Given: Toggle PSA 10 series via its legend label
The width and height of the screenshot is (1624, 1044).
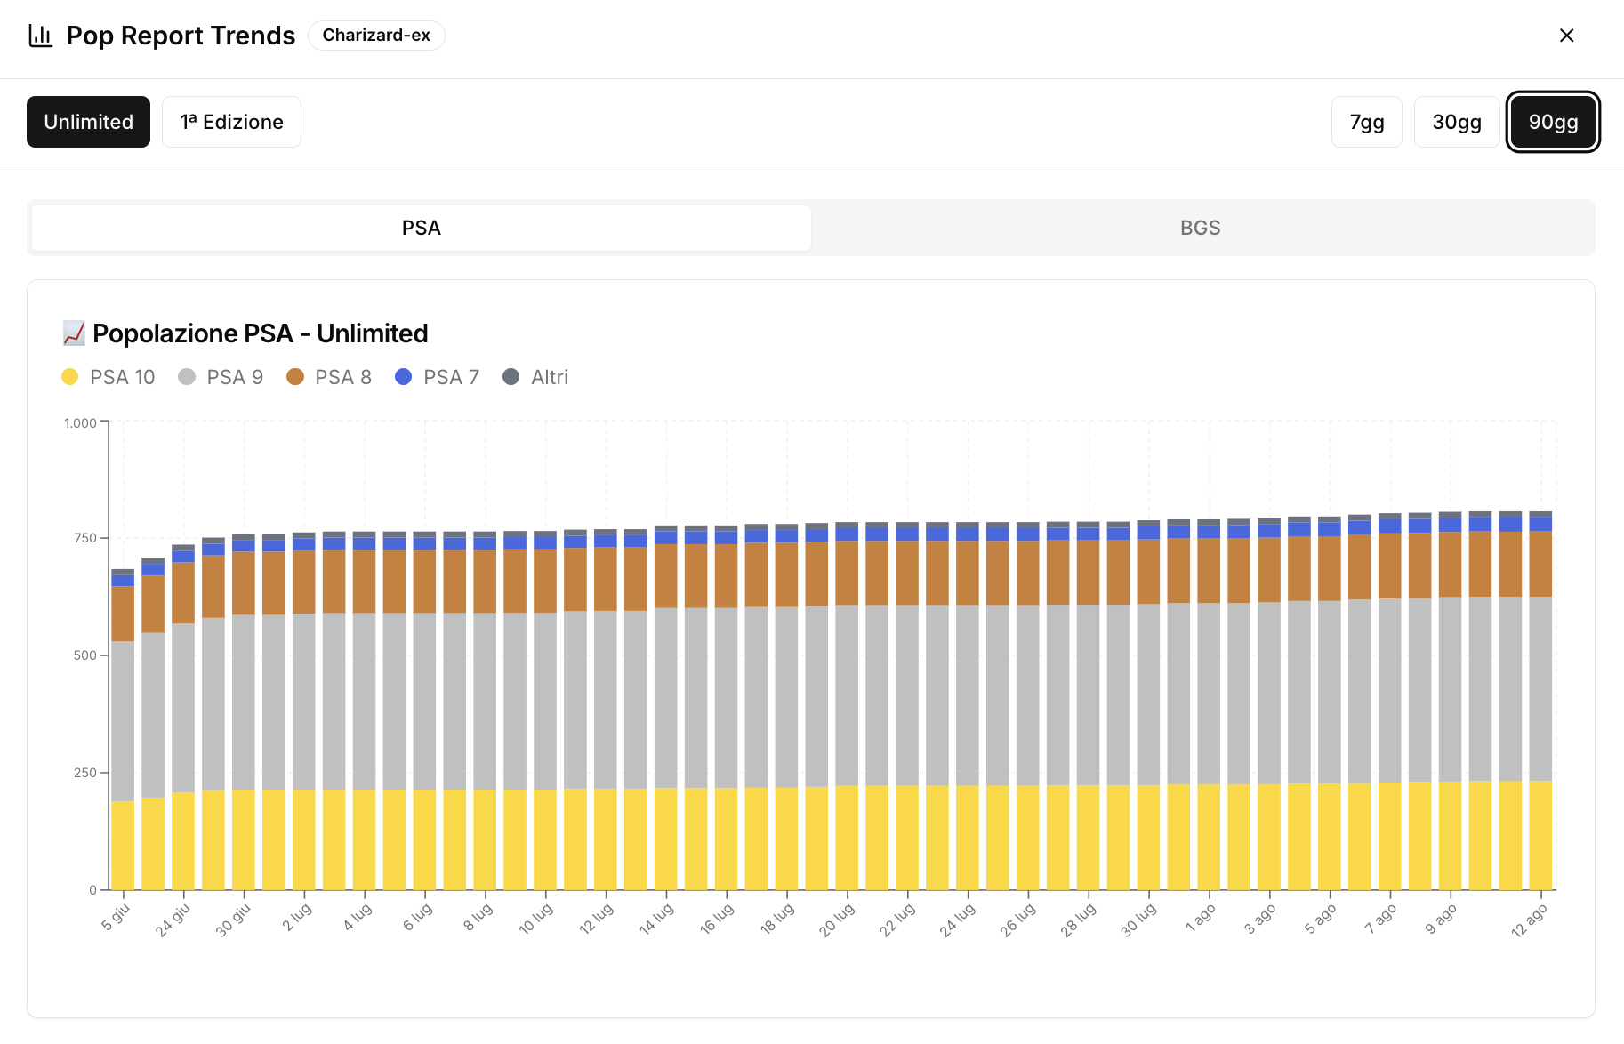Looking at the screenshot, I should click(x=121, y=377).
